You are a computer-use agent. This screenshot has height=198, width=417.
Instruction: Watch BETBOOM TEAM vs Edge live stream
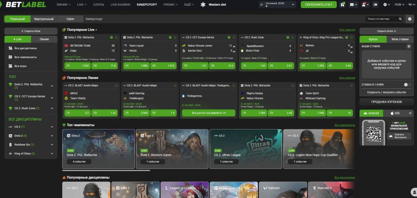pos(112,37)
